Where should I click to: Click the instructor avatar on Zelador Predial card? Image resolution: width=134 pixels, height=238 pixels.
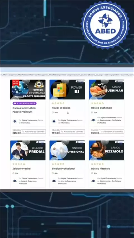(15, 181)
